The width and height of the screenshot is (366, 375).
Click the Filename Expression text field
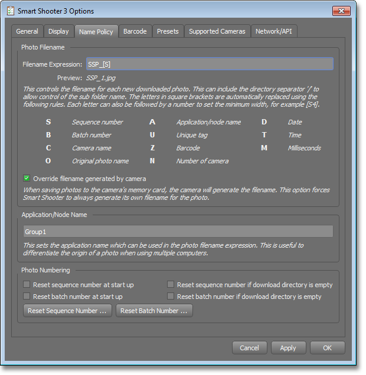point(209,64)
